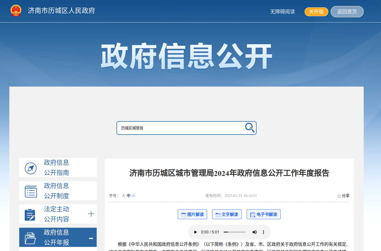Open the audio player more options menu
The width and height of the screenshot is (381, 251).
point(263,232)
